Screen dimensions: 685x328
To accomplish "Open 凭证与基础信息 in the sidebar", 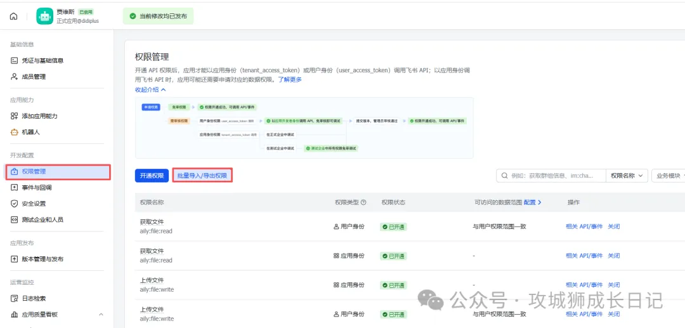I will [x=42, y=60].
